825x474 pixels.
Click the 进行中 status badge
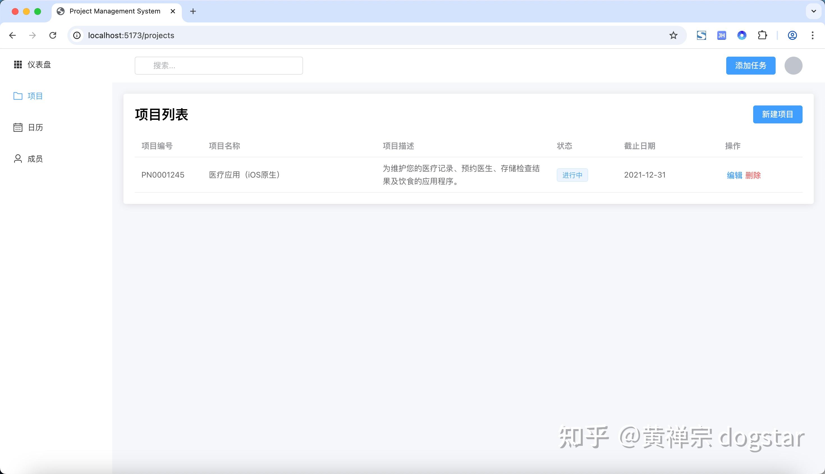pos(572,175)
